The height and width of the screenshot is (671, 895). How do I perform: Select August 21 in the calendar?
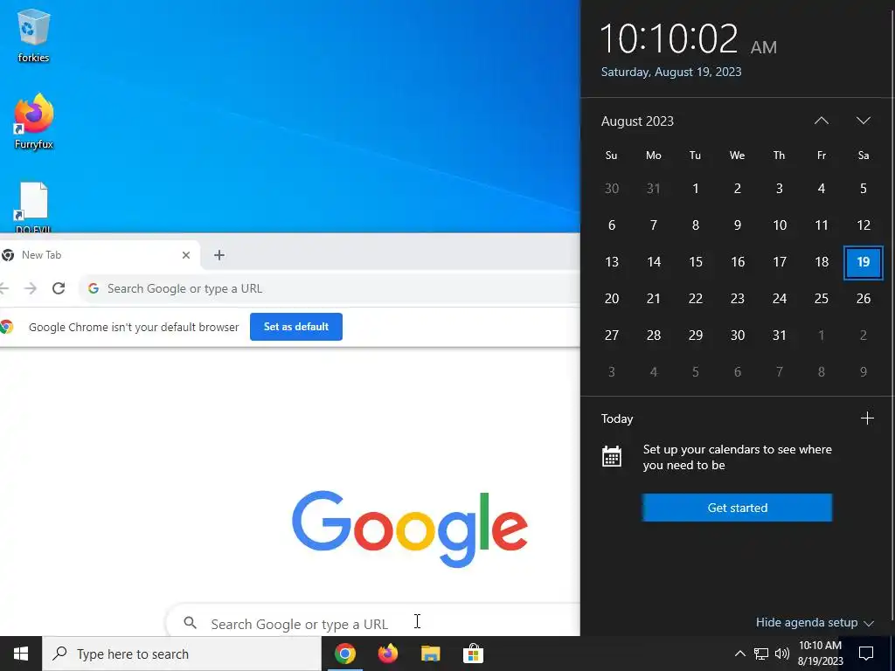[x=654, y=299]
